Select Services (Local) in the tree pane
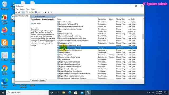Viewport: 169px width, 95px height. click(x=23, y=16)
